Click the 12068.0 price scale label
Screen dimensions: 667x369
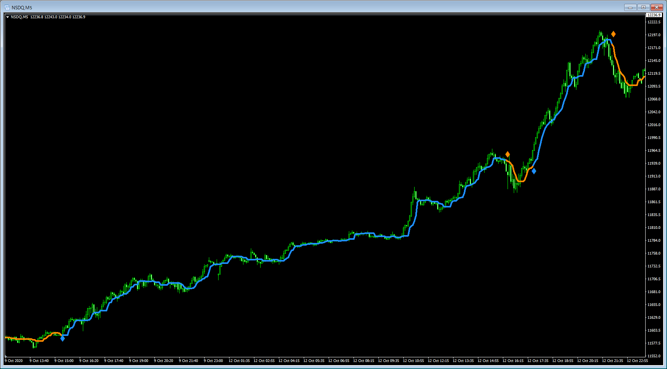coord(654,99)
